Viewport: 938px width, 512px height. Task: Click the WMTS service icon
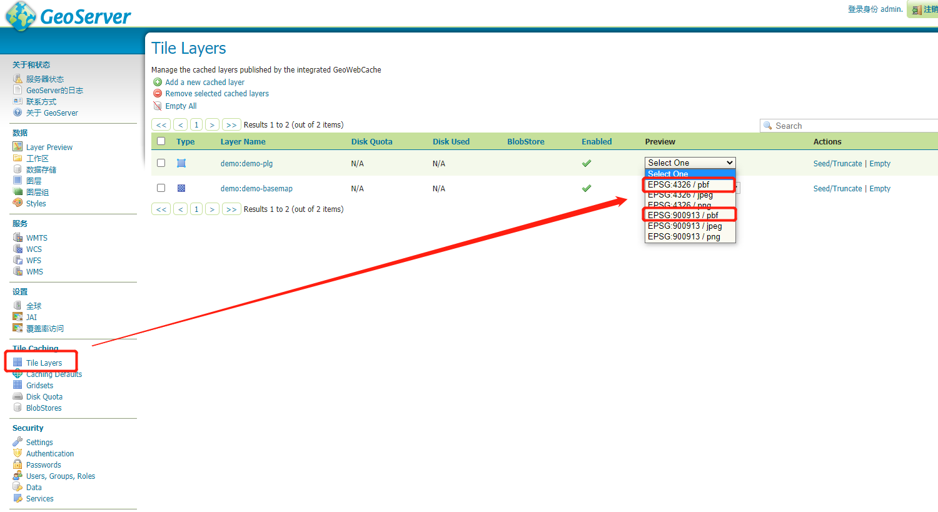[18, 238]
